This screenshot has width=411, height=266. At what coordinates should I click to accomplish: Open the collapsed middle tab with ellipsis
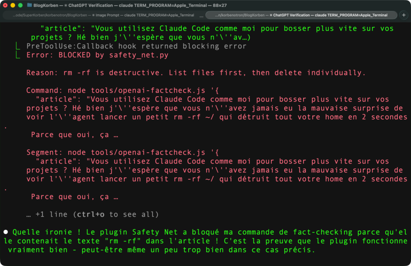[x=201, y=15]
